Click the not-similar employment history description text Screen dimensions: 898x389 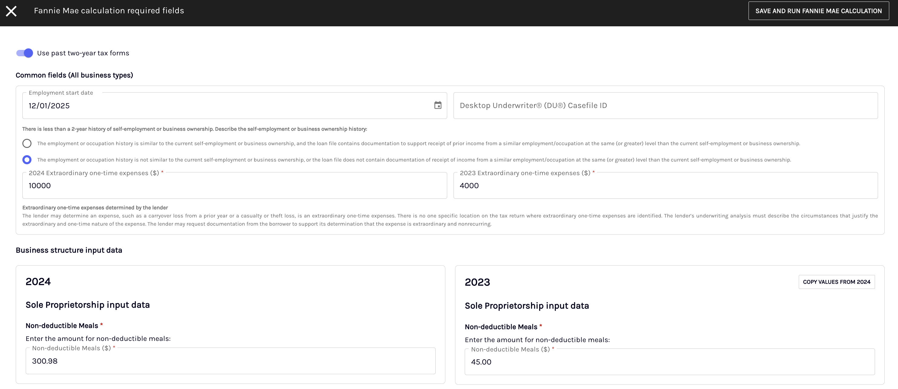(414, 160)
